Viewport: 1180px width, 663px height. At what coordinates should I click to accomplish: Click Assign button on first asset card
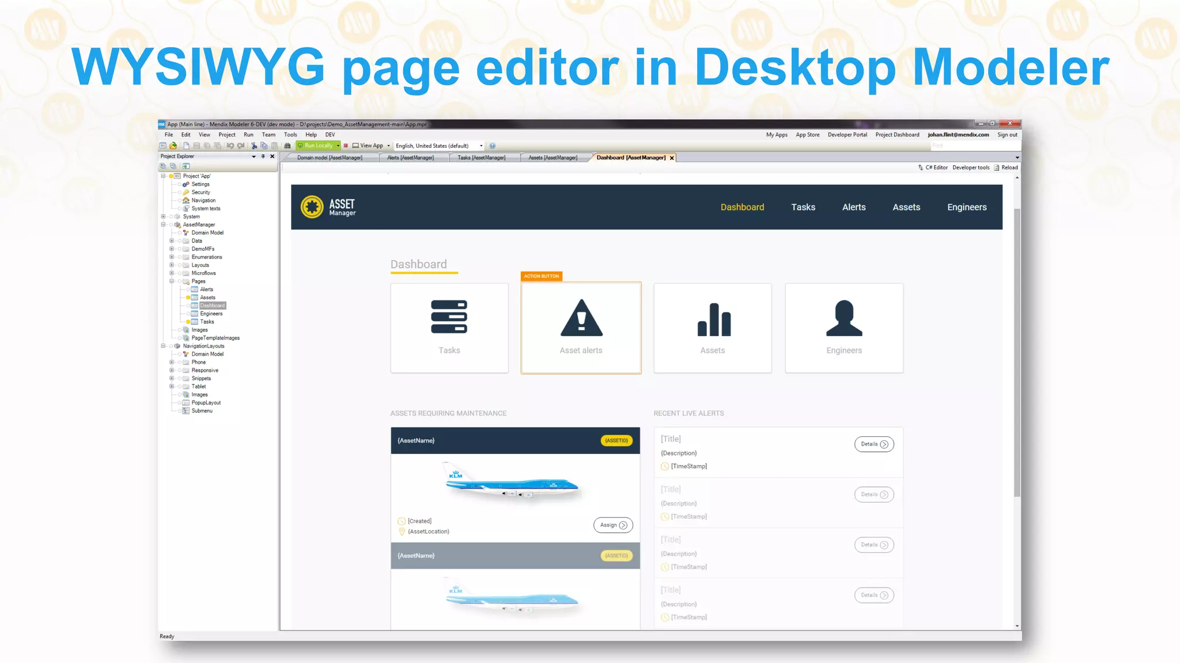[x=613, y=525]
